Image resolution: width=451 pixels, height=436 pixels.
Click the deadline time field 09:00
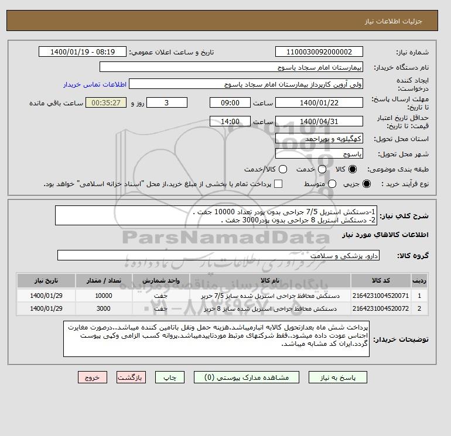click(x=230, y=102)
